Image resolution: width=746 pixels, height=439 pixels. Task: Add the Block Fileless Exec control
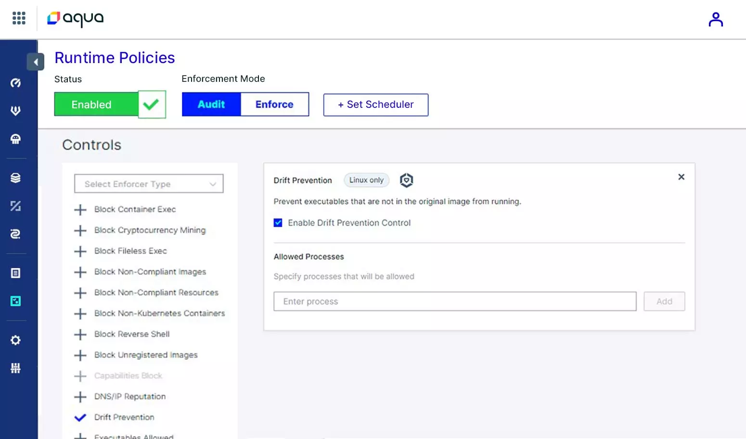point(80,251)
